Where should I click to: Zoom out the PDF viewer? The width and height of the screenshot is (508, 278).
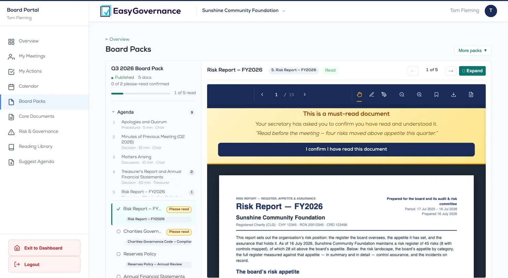tap(402, 94)
